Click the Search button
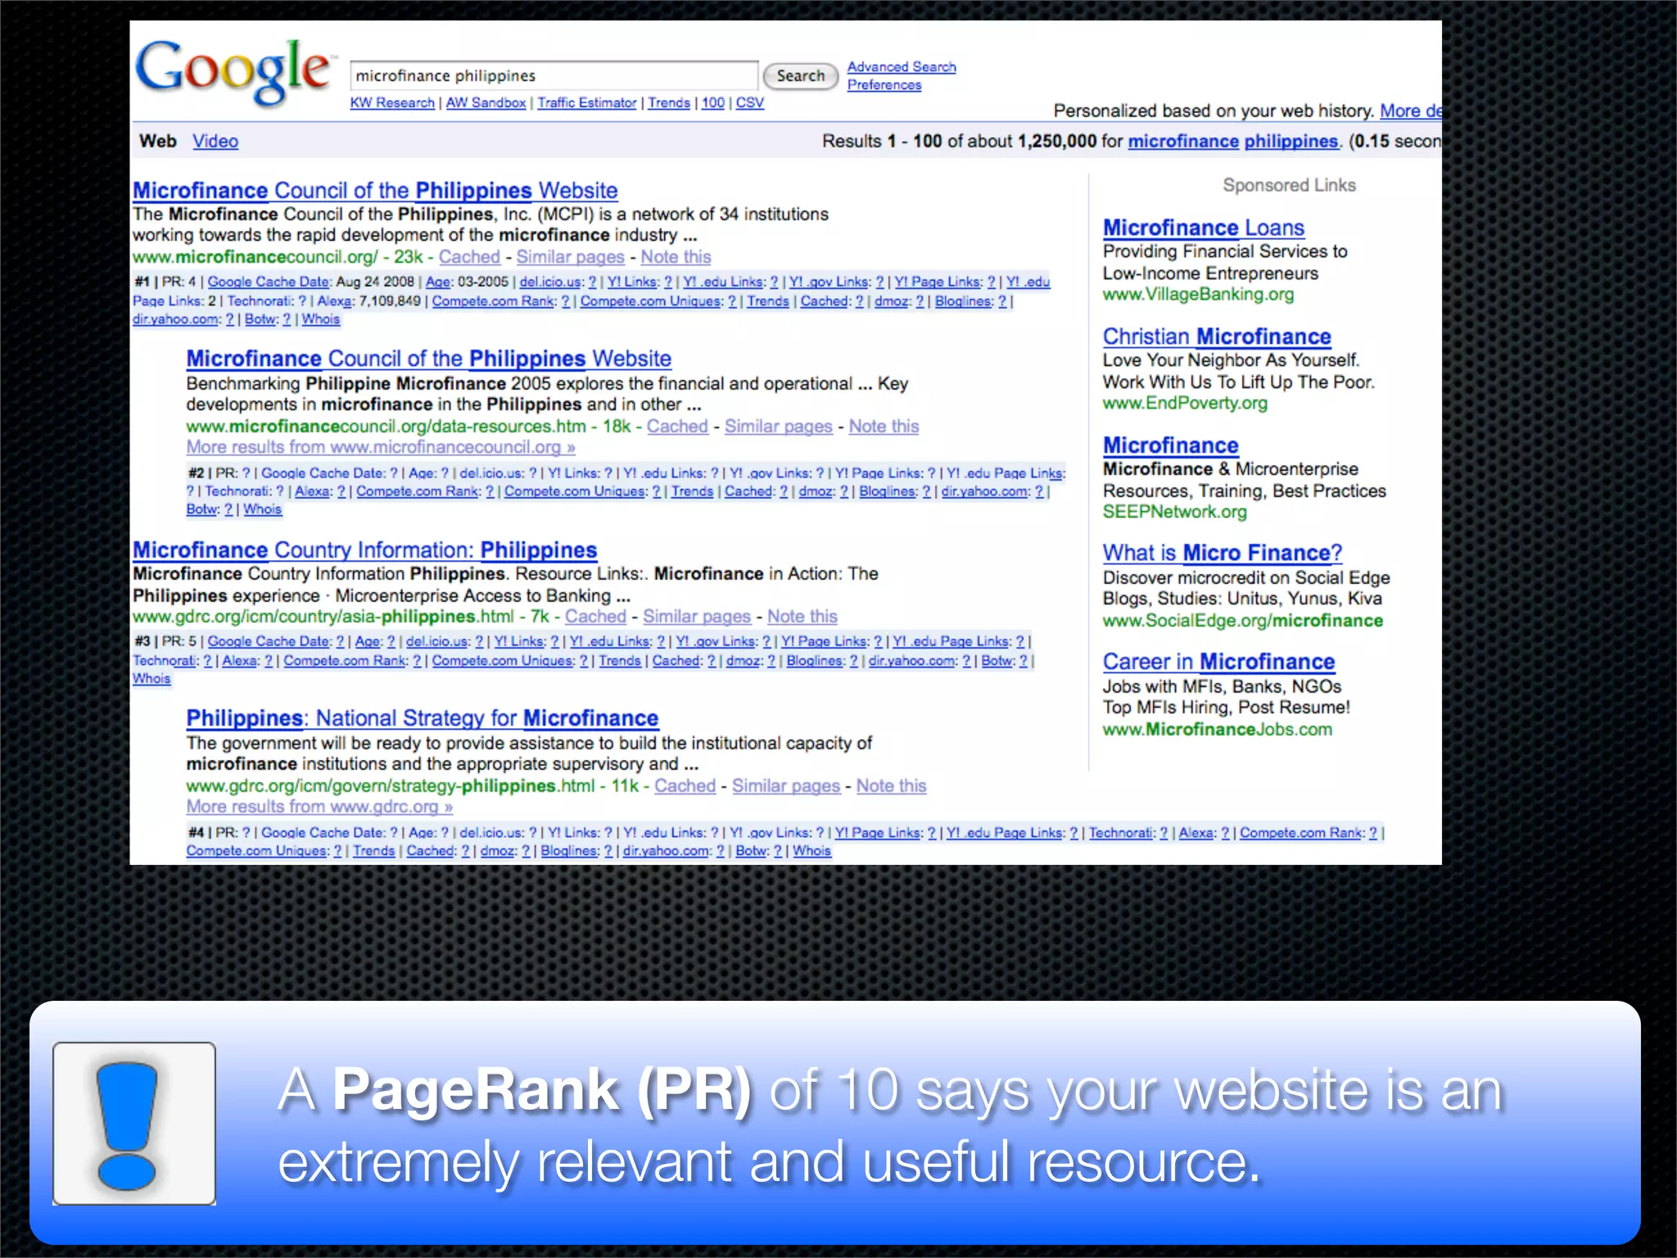The image size is (1677, 1258). click(x=800, y=76)
